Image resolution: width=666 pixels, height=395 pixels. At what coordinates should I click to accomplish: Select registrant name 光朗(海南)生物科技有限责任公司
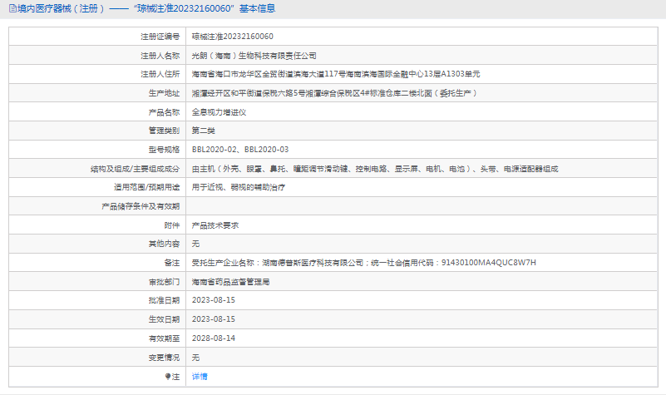pos(254,56)
